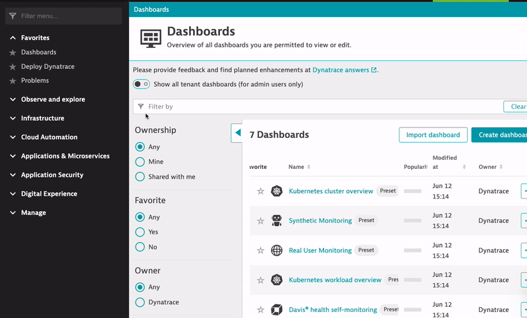The width and height of the screenshot is (527, 318).
Task: Select Shared with me ownership option
Action: pos(140,177)
